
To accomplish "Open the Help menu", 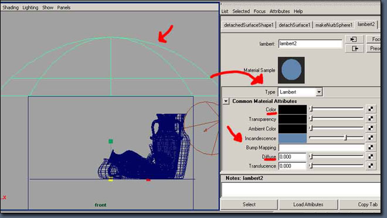I will point(298,11).
